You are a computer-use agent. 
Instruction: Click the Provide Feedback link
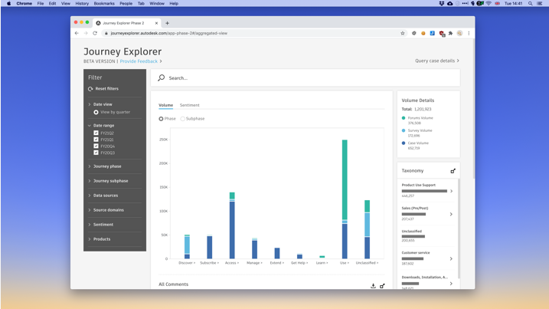point(139,61)
